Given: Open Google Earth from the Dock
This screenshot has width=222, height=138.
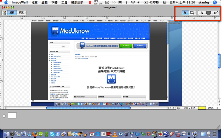Looking at the screenshot, I should (166, 134).
